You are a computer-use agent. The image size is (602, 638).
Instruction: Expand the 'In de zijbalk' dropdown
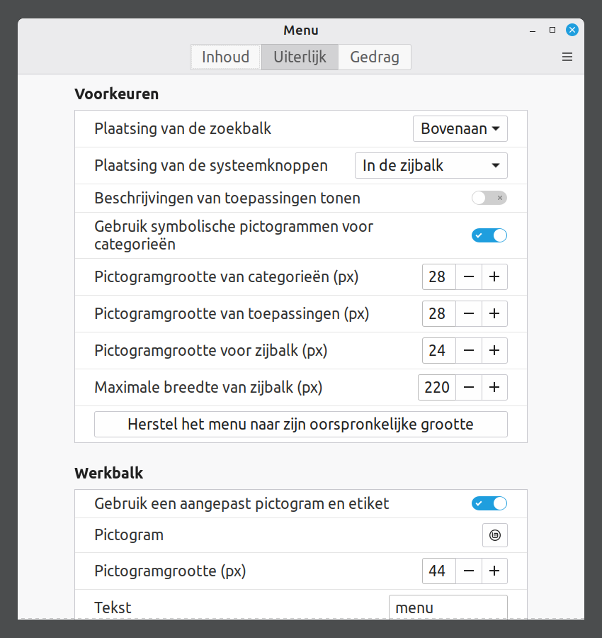[x=431, y=166]
